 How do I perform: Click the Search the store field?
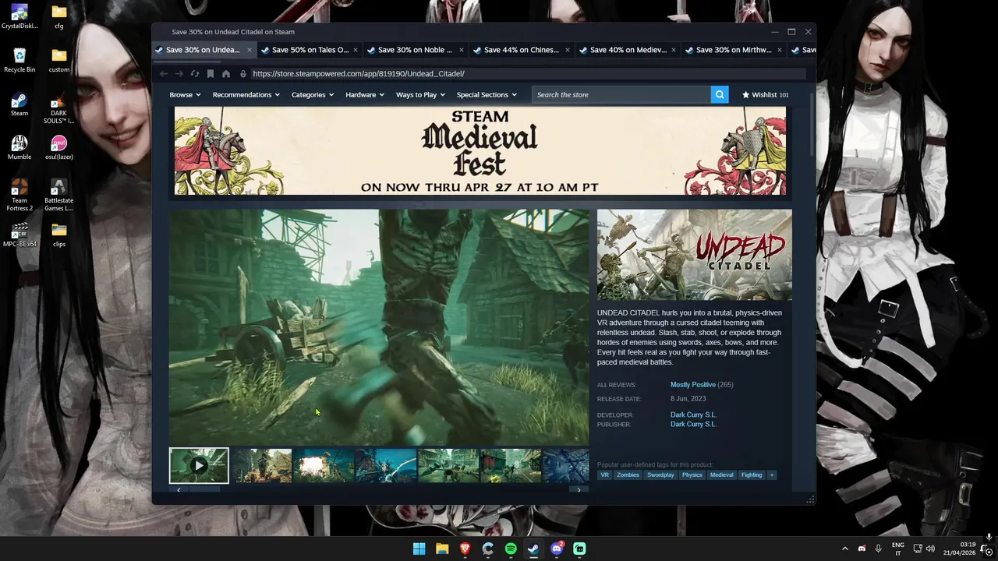click(621, 94)
